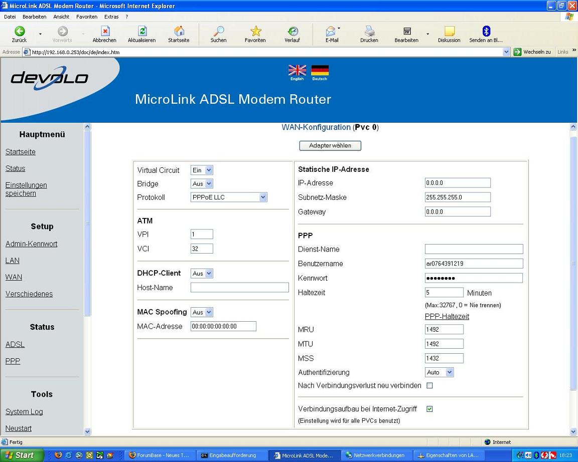Viewport: 578px width, 462px height.
Task: Toggle Nach Verbindungsverlust neu verbinden checkbox
Action: pyautogui.click(x=429, y=385)
